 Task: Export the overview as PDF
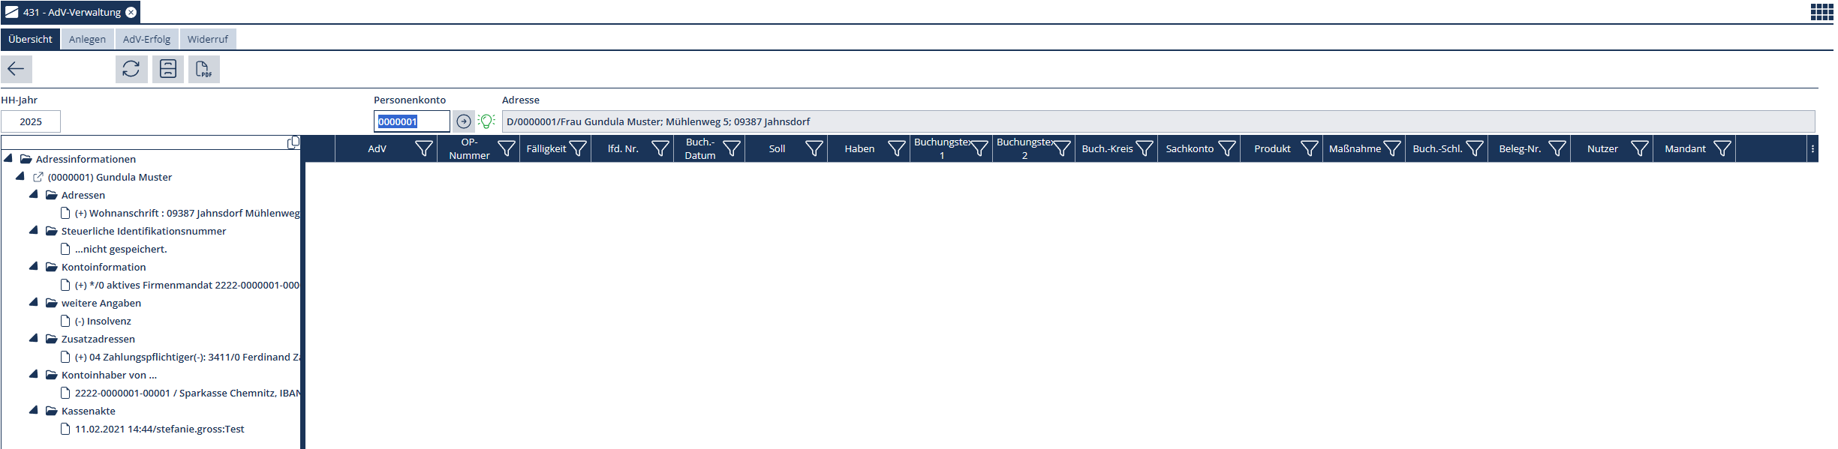tap(203, 69)
